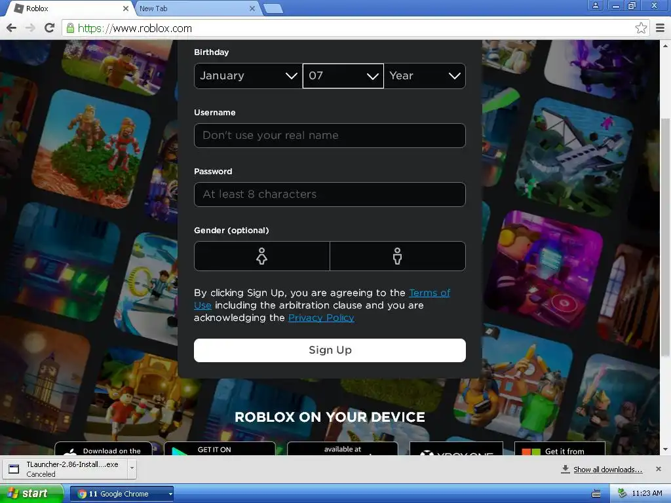671x503 pixels.
Task: Open the Terms of Use link
Action: [429, 293]
